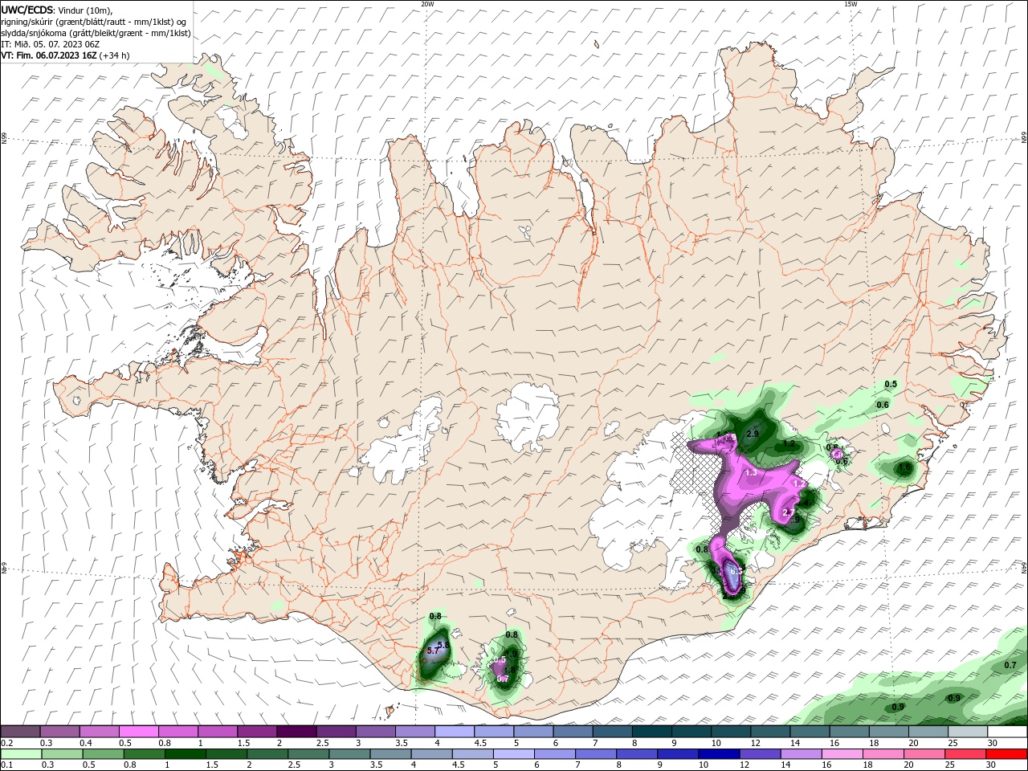Select the '5.7' precipitation value on the map

tap(433, 651)
